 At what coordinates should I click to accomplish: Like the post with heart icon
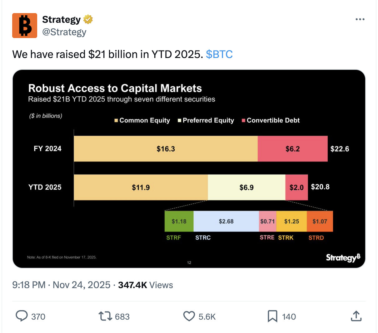[x=189, y=316]
